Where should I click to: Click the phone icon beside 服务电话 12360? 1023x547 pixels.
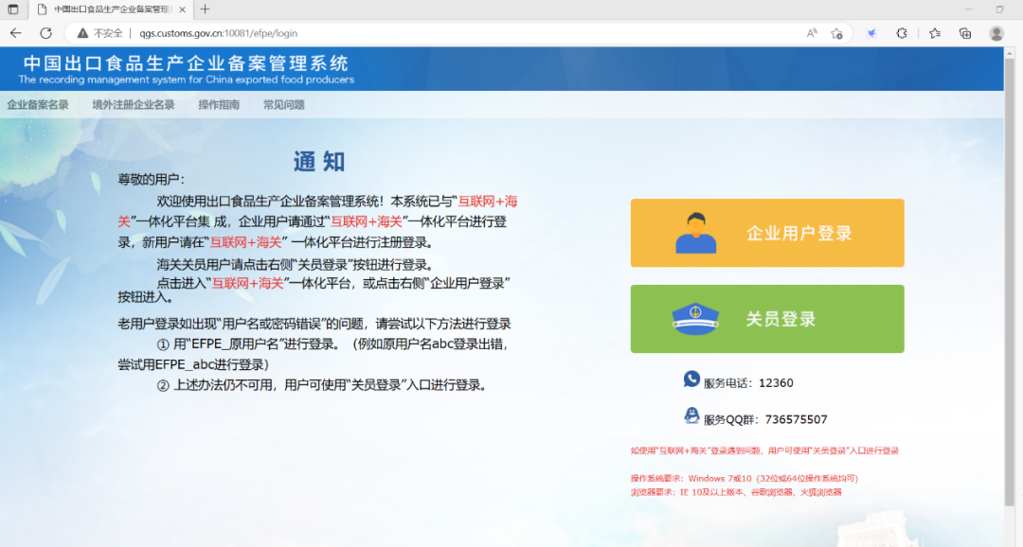point(691,381)
